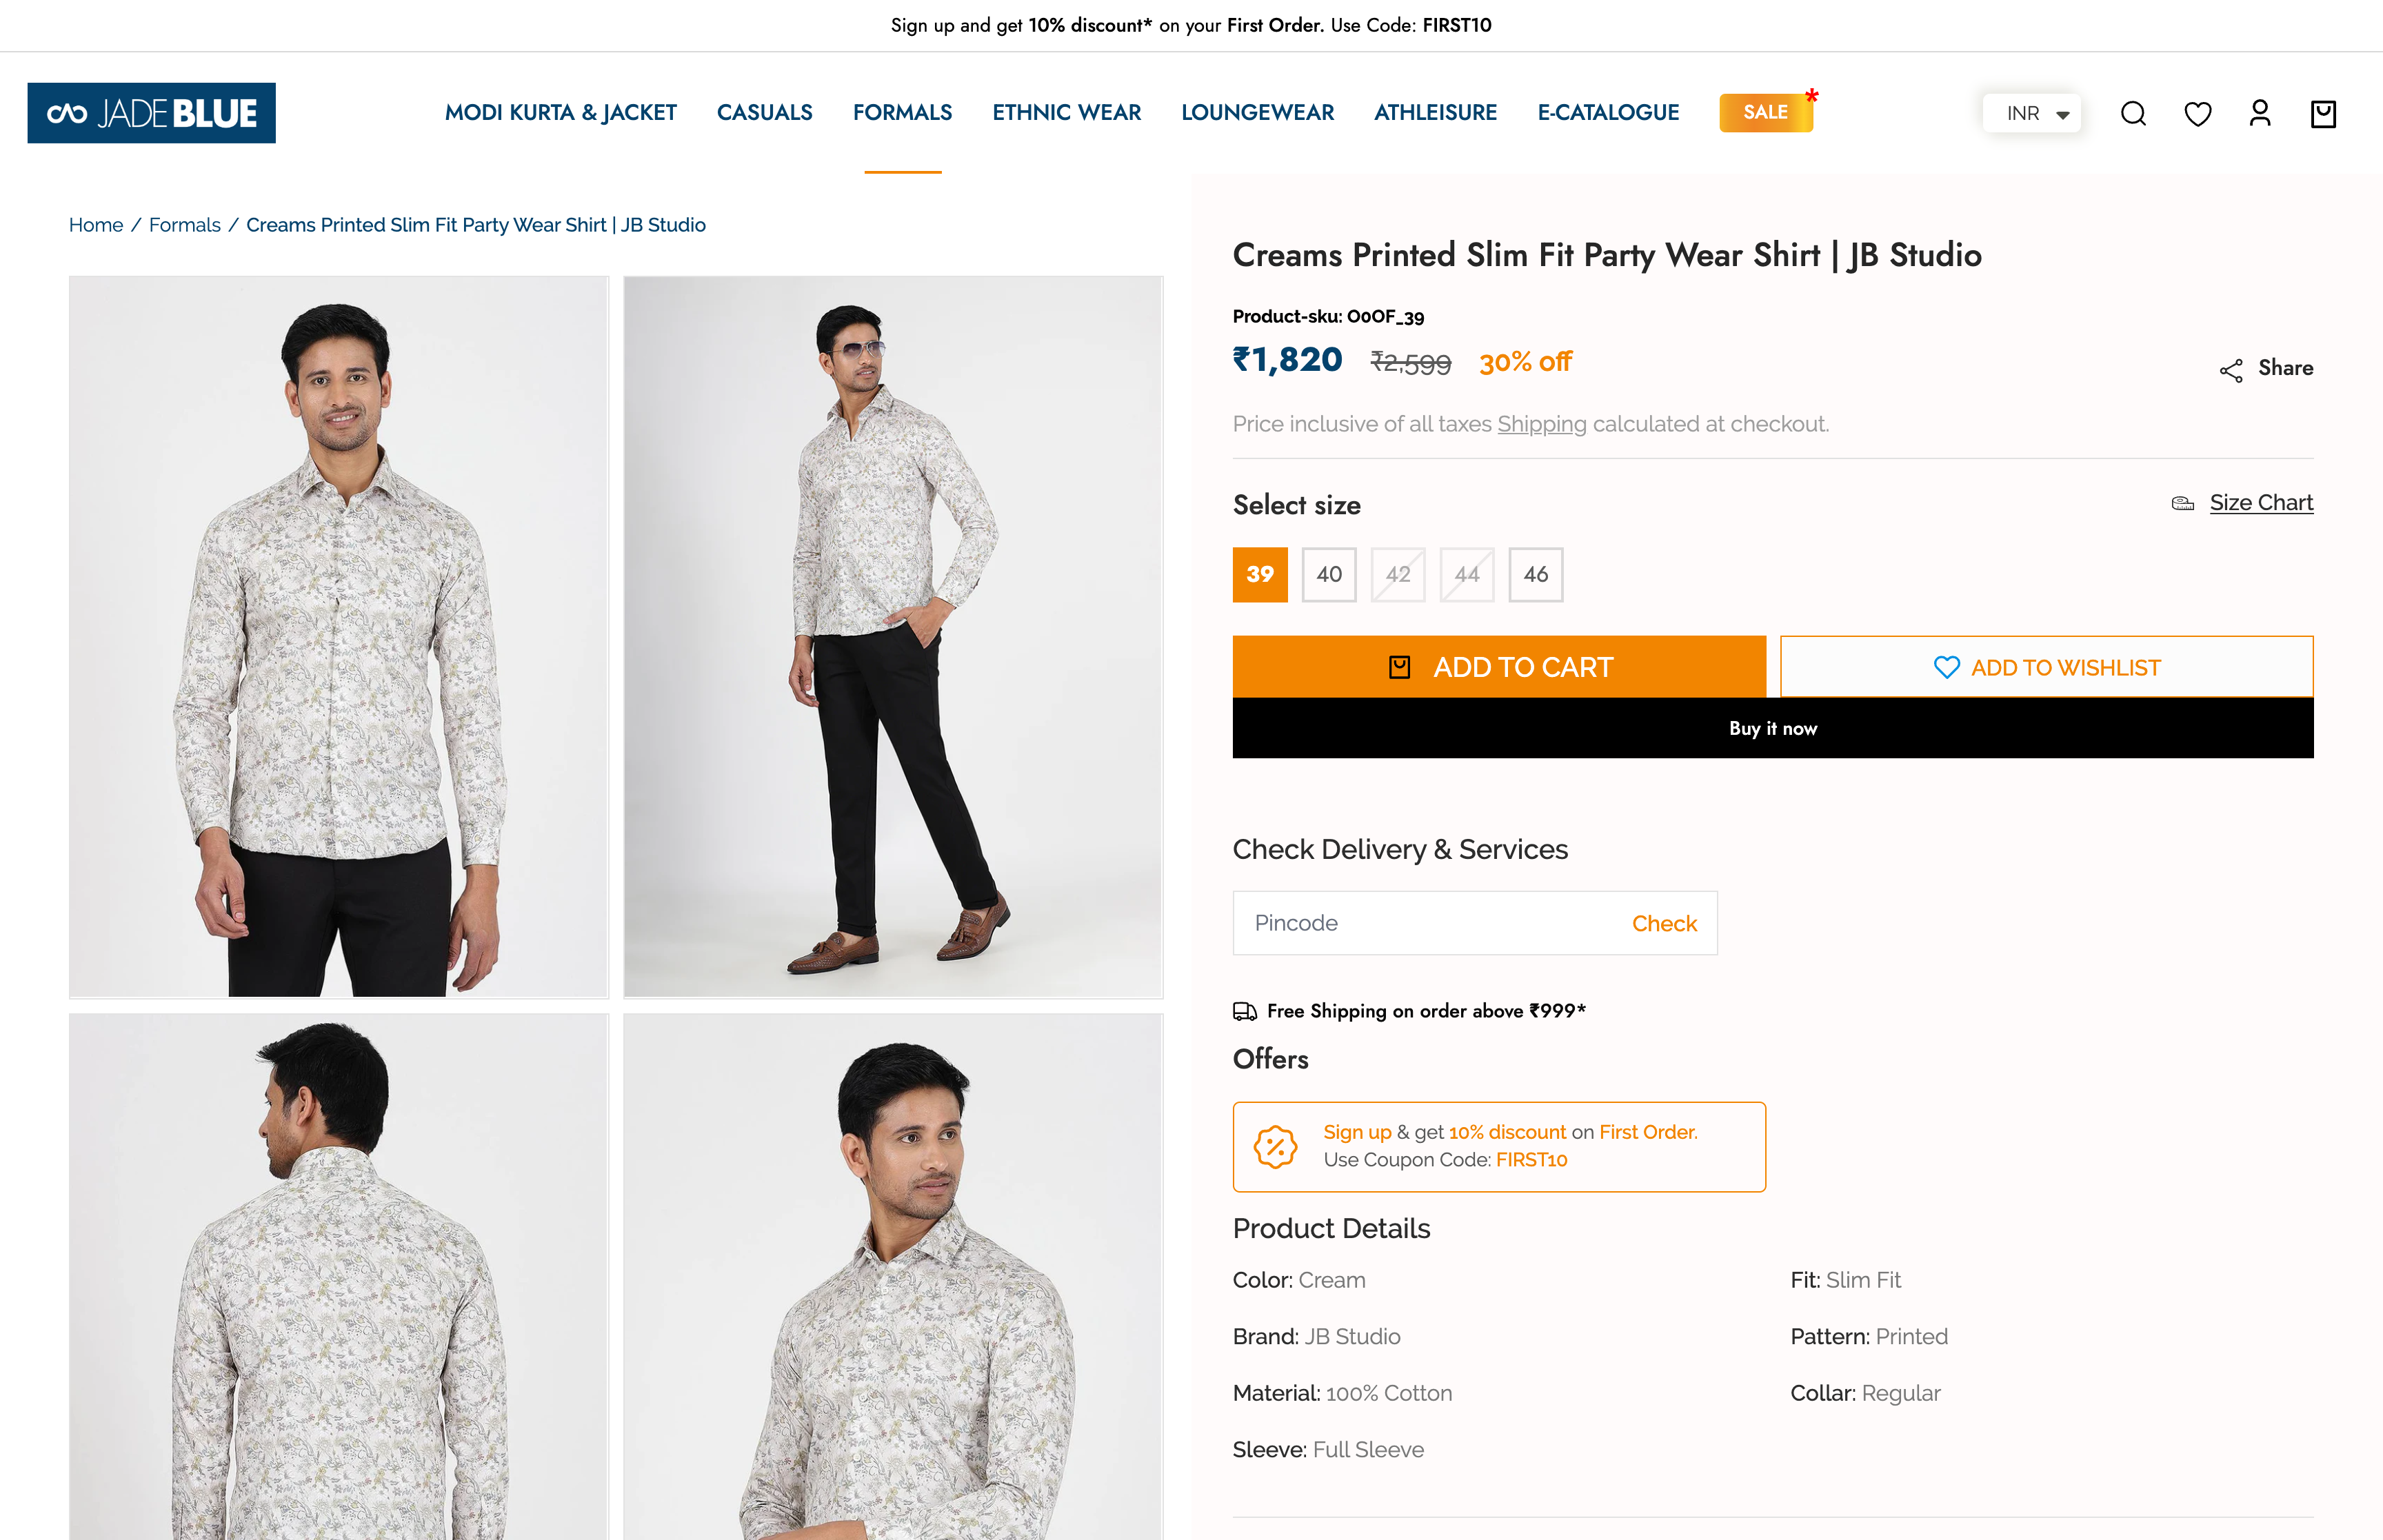This screenshot has width=2383, height=1540.
Task: Open the account icon in the header
Action: coord(2260,113)
